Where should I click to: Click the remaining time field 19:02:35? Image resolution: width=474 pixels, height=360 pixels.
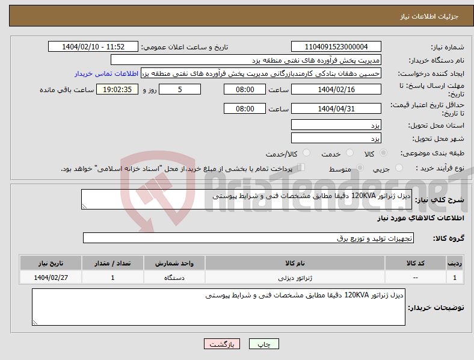[x=117, y=89]
